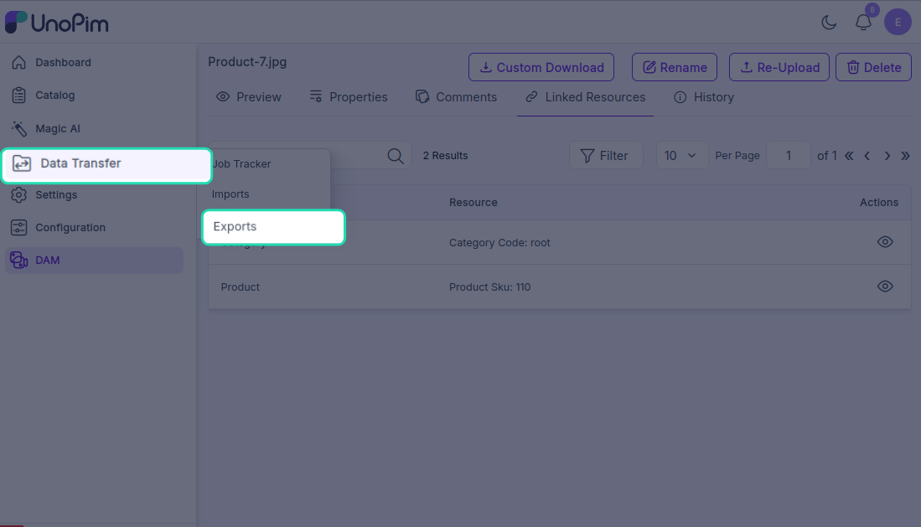Open Data Transfer menu item
This screenshot has width=921, height=527.
pyautogui.click(x=106, y=165)
